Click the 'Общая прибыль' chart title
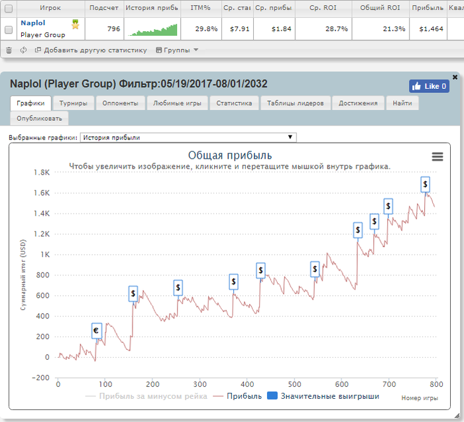This screenshot has height=422, width=464. [230, 155]
